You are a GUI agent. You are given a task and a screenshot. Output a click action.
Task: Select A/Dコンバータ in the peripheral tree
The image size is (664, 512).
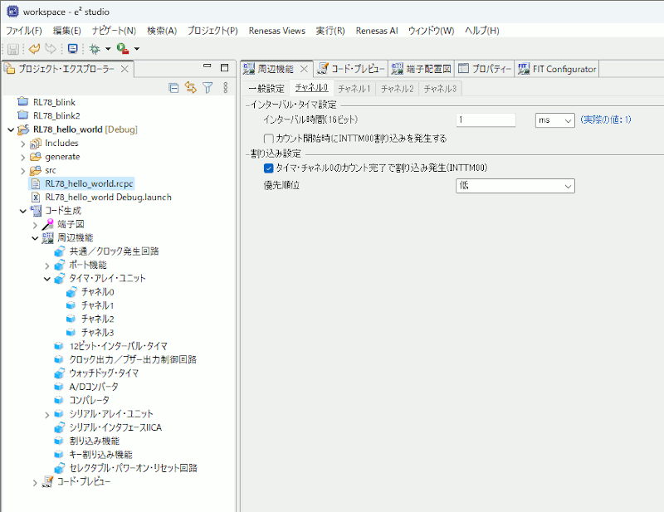coord(94,387)
